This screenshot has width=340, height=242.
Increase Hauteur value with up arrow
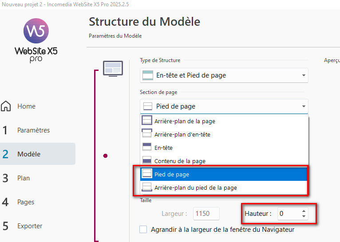(x=304, y=211)
